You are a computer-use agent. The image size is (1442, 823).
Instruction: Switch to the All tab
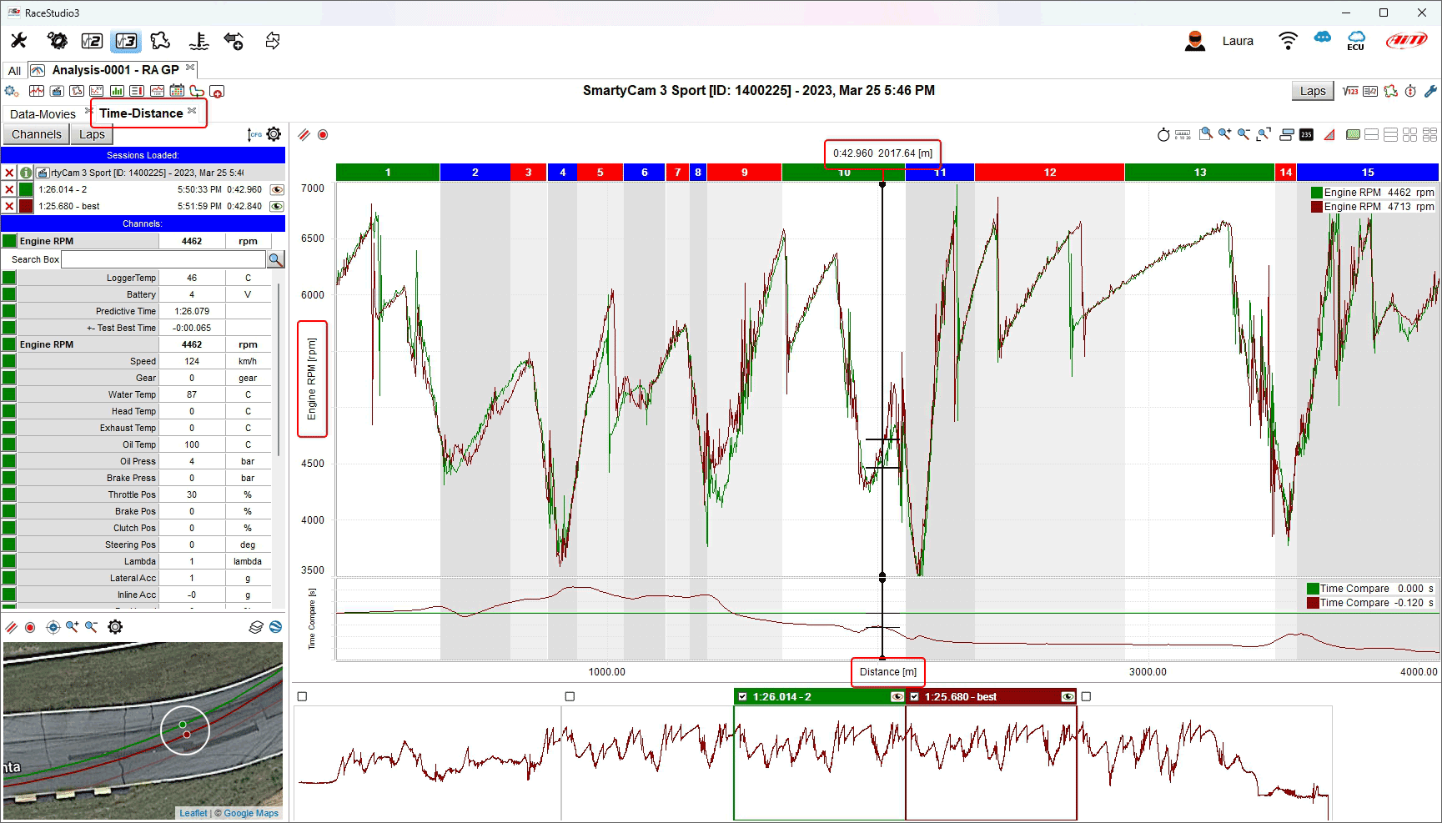pos(14,71)
